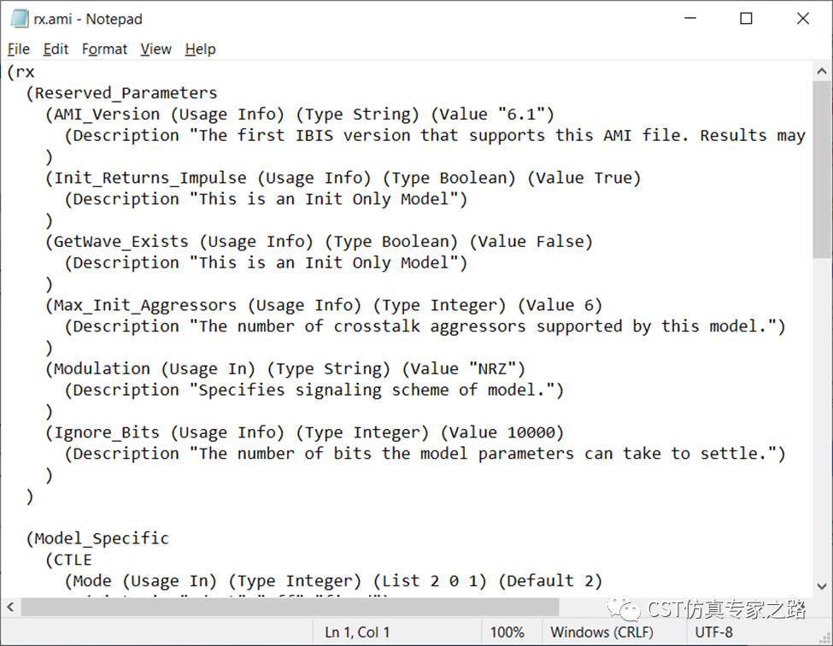This screenshot has width=833, height=646.
Task: Click the UTF-8 encoding status field
Action: tap(713, 632)
